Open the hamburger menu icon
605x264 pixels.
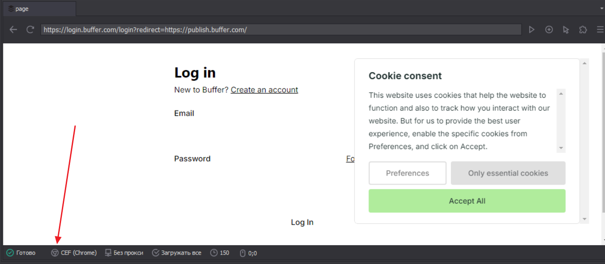[x=600, y=29]
